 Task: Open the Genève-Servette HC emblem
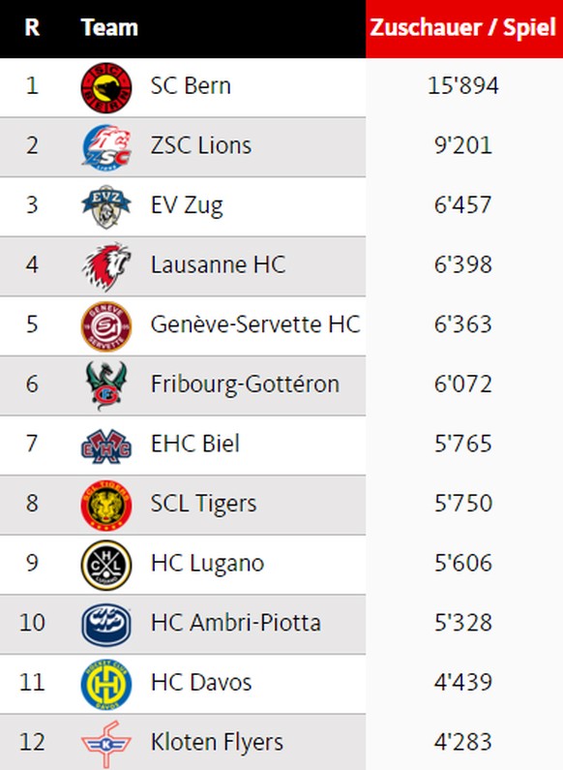(106, 326)
